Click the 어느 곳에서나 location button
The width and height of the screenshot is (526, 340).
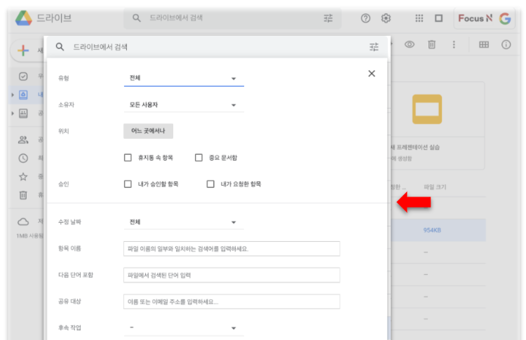tap(148, 131)
